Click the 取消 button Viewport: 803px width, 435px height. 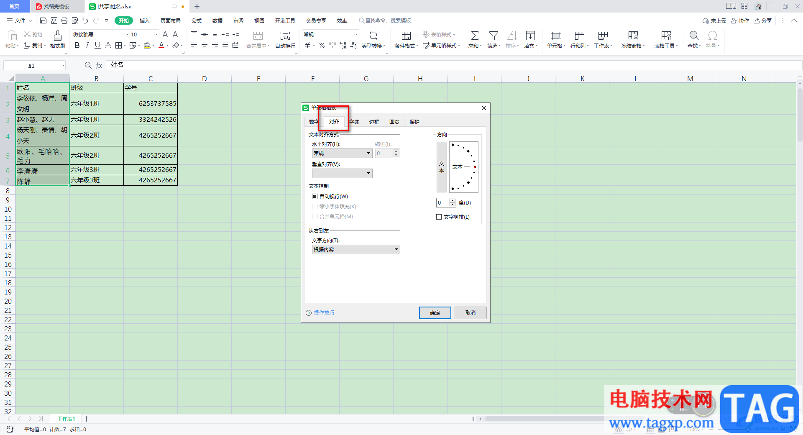point(471,313)
